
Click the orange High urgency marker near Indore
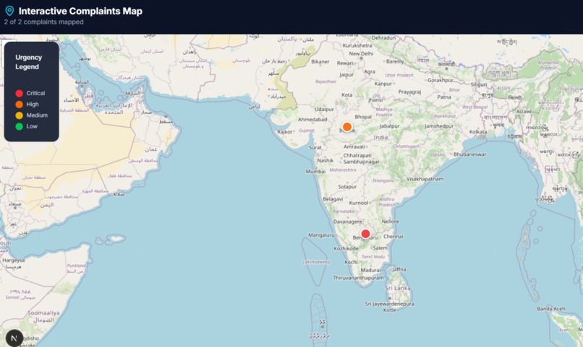(x=347, y=127)
